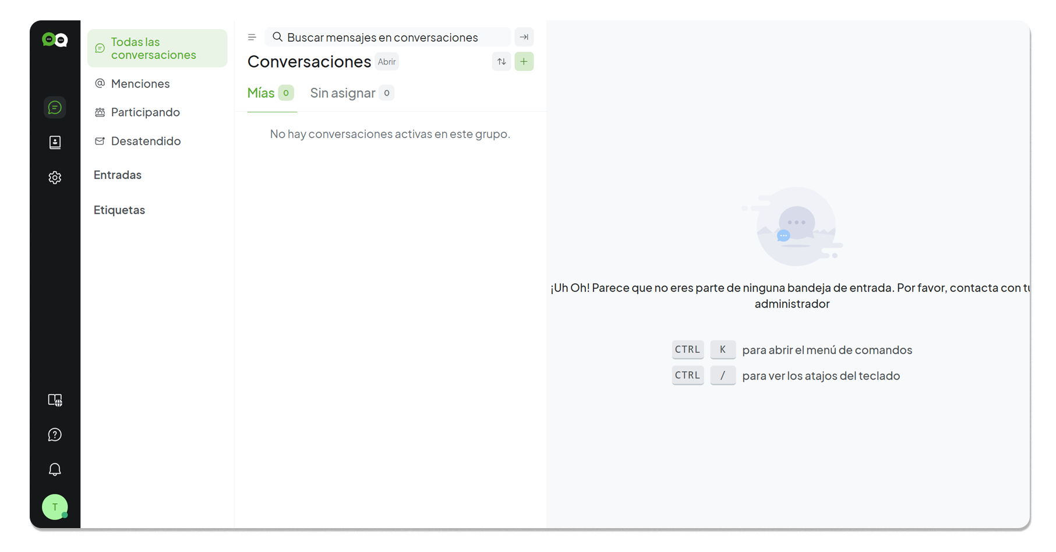Click the Chatwoot logo at top left
Image resolution: width=1056 pixels, height=552 pixels.
click(x=55, y=40)
